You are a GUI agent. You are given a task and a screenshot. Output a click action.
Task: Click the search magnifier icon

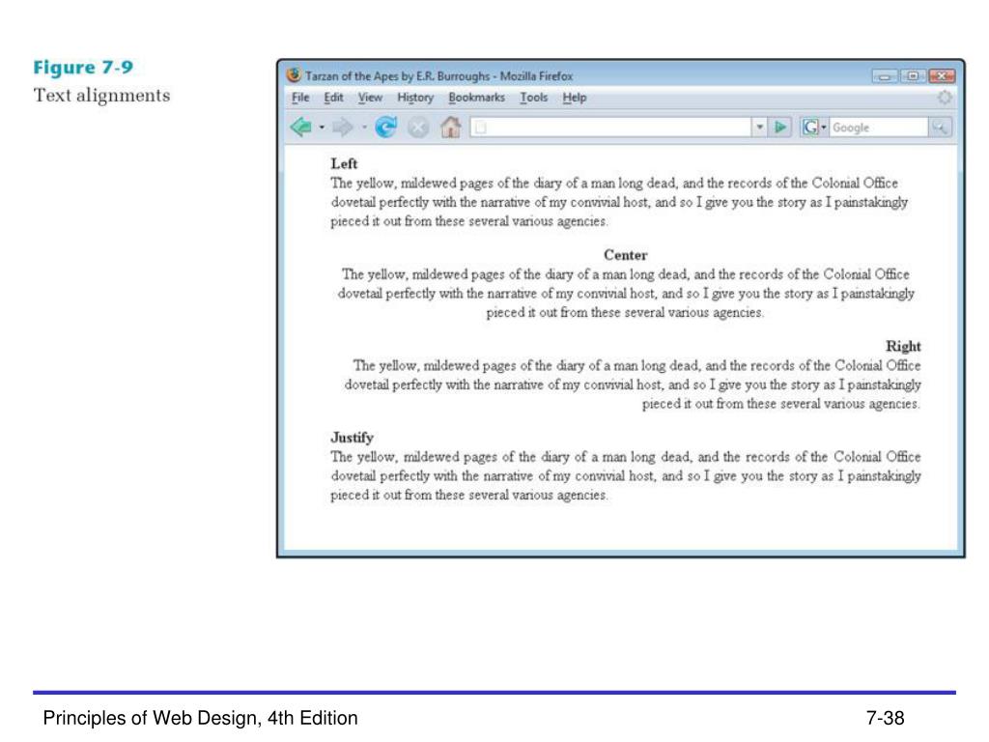[x=939, y=128]
